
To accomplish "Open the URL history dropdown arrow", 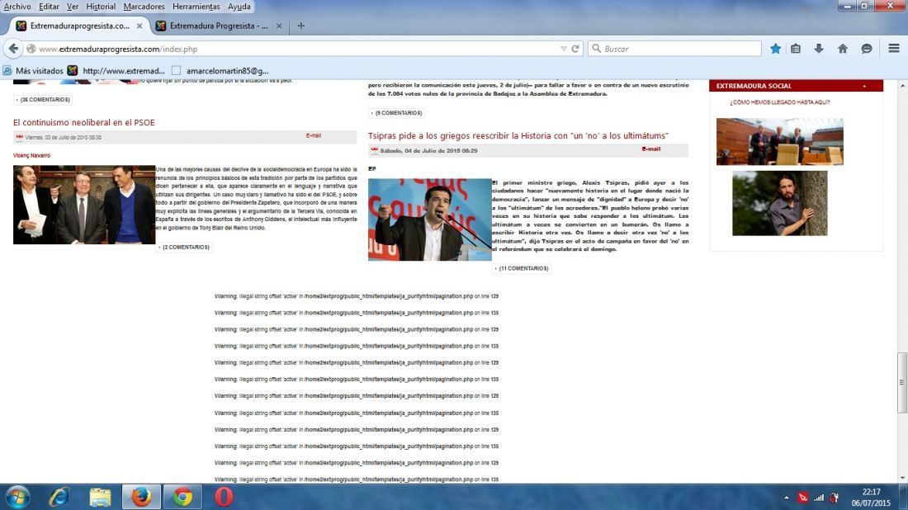I will pyautogui.click(x=564, y=49).
